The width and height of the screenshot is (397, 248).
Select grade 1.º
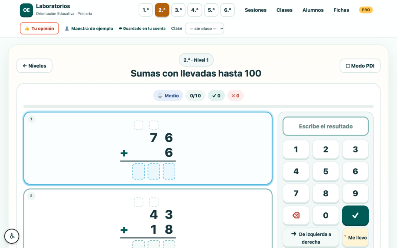coord(146,10)
